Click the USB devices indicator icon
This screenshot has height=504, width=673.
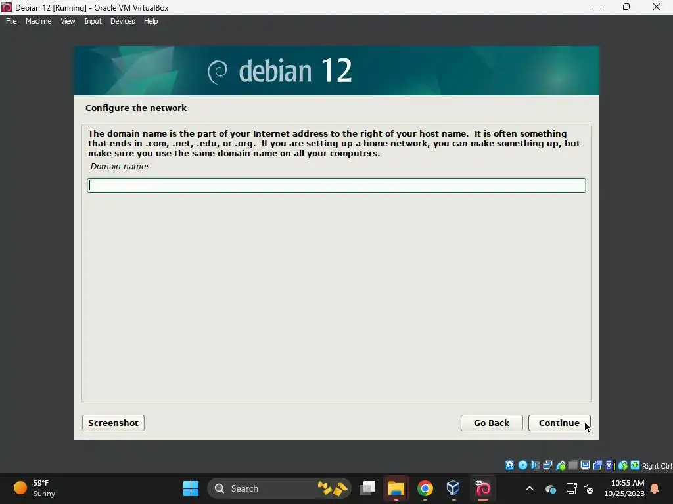click(x=561, y=465)
